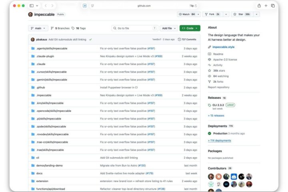Open the repository owner avatar beside impeccable
This screenshot has height=192, width=288.
30,14
